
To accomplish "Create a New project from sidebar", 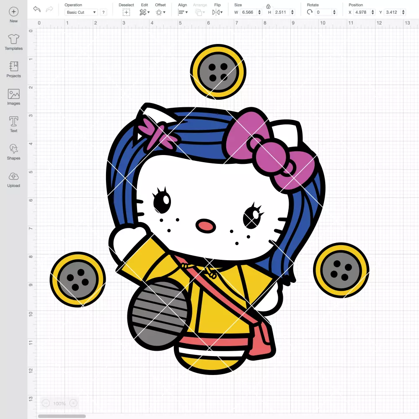I will coord(14,15).
